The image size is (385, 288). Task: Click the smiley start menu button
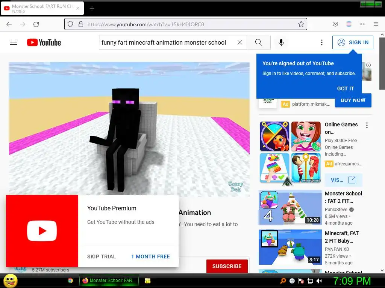pyautogui.click(x=10, y=281)
